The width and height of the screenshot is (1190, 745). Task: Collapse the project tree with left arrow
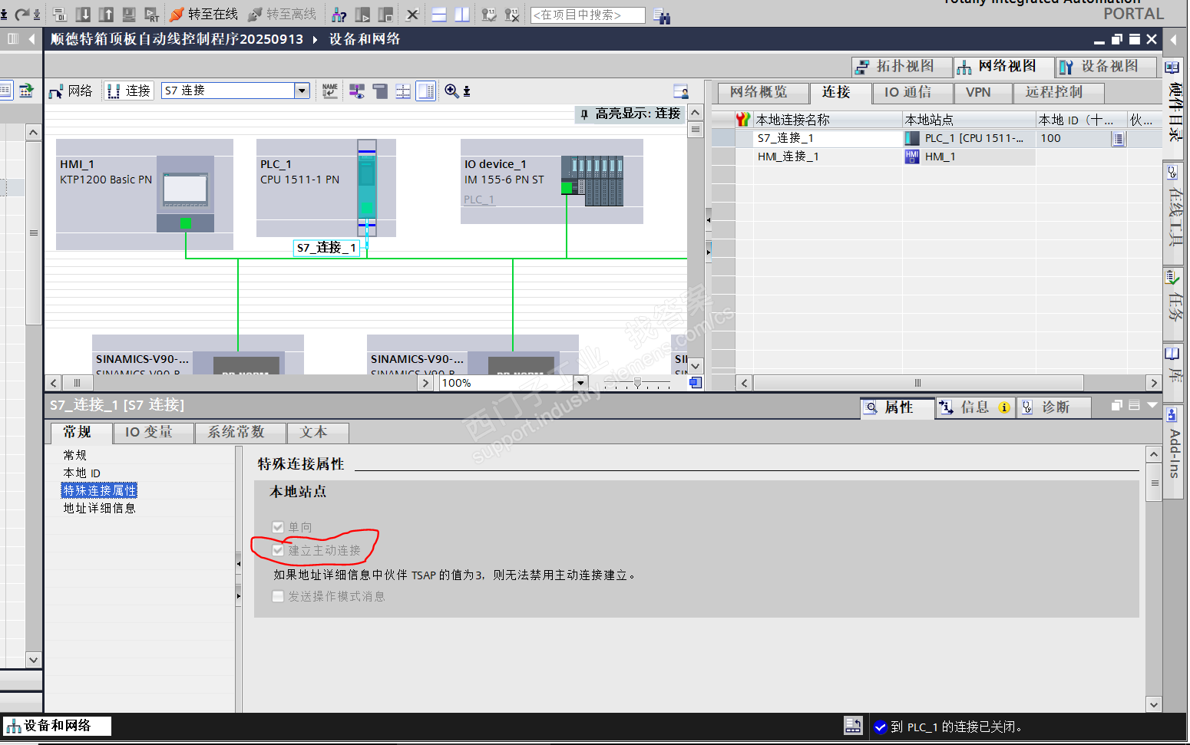tap(31, 38)
